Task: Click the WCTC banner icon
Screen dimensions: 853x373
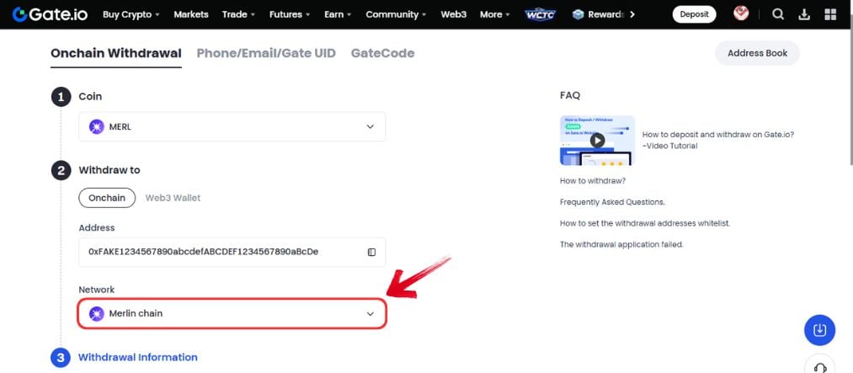Action: (541, 14)
